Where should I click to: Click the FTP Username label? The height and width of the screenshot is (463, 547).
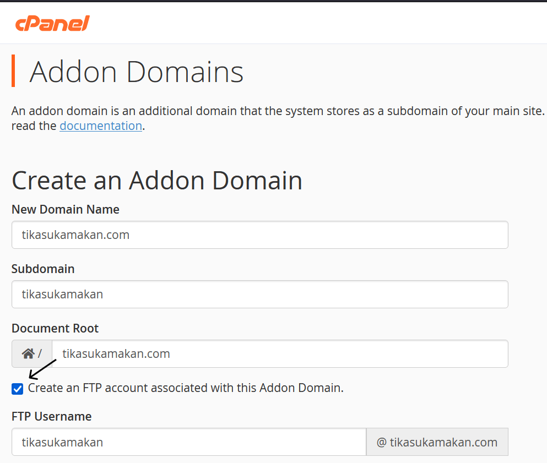click(51, 417)
